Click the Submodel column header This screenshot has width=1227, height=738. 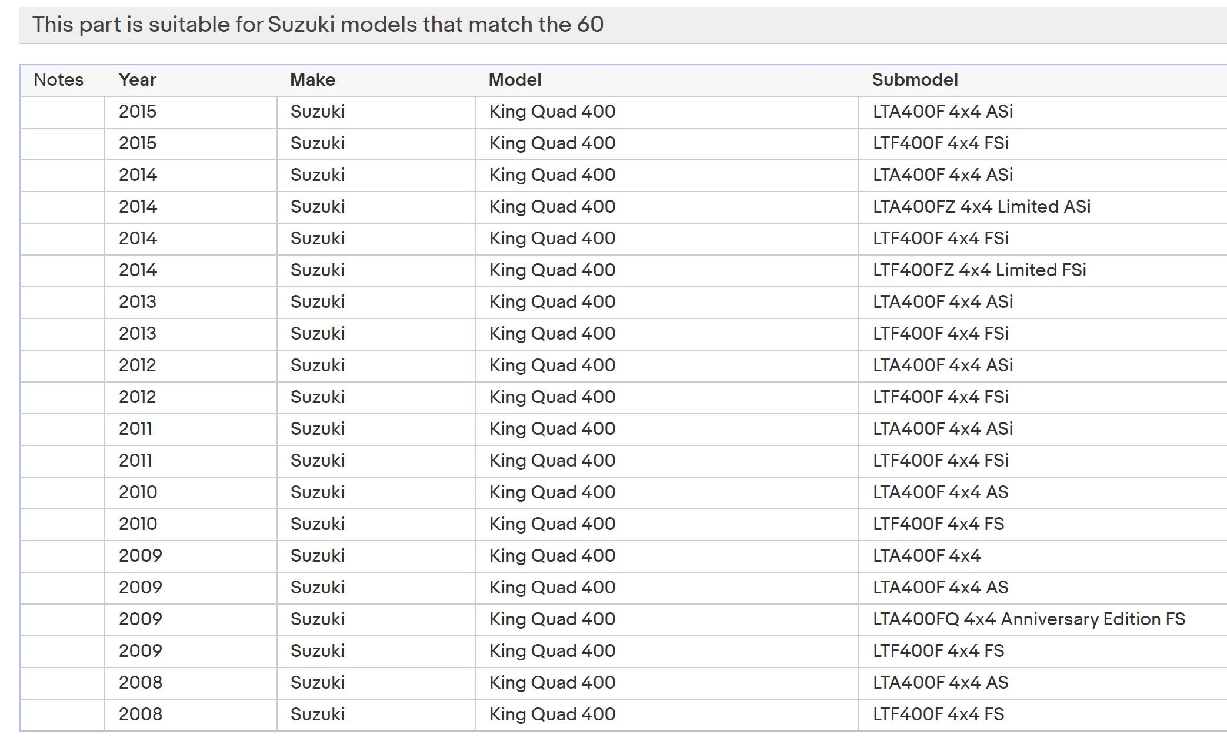(x=915, y=80)
